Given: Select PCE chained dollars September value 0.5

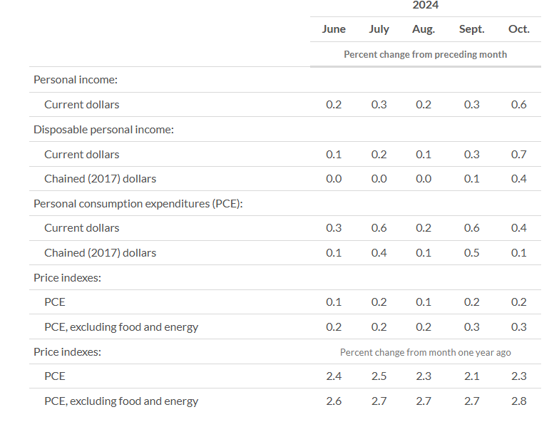Looking at the screenshot, I should [471, 253].
